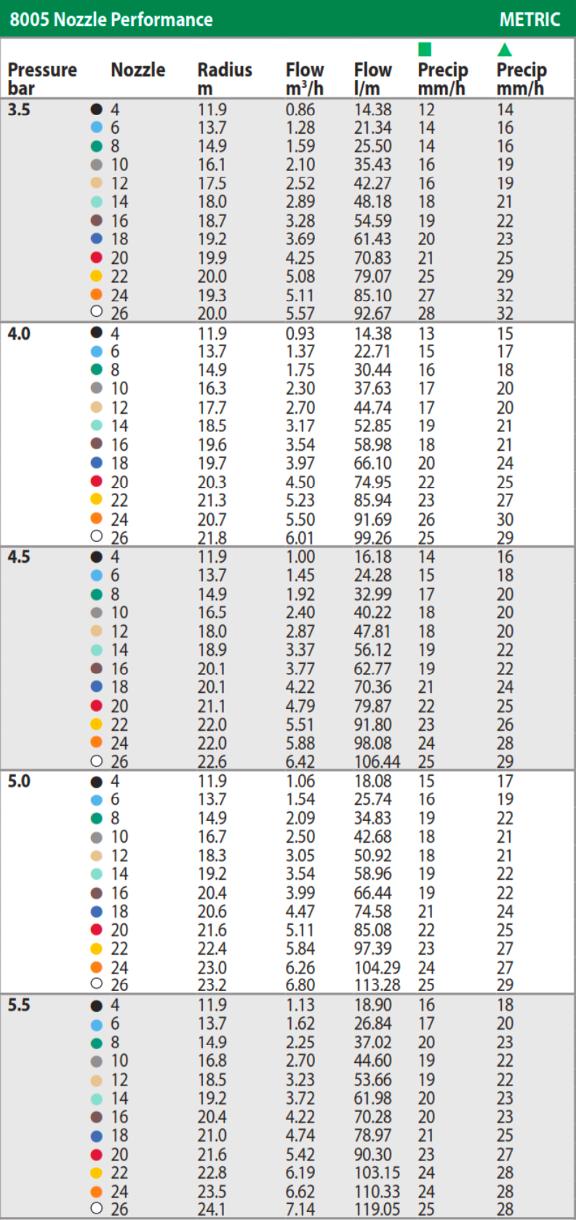Screen dimensions: 576x1220
Task: Click the 8005 Nozzle Performance title
Action: click(x=111, y=20)
